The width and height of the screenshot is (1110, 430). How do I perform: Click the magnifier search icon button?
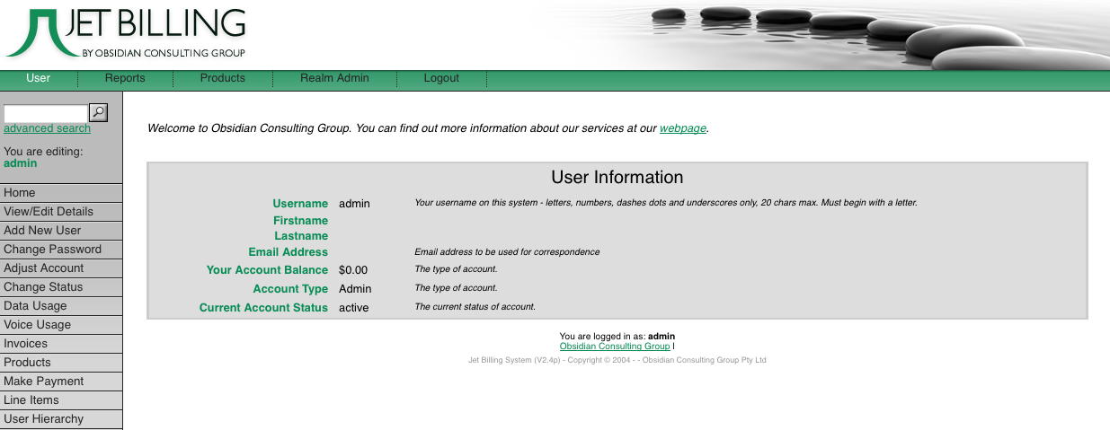[x=99, y=112]
